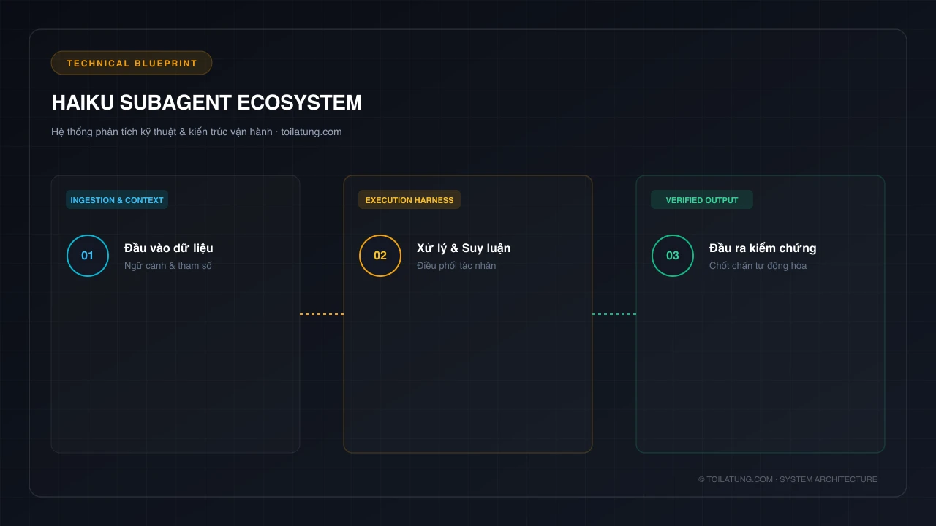
Task: Click the INGESTION & CONTEXT tag
Action: coord(117,199)
